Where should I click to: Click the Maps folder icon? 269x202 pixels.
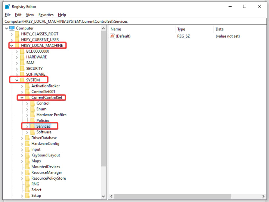pos(27,161)
